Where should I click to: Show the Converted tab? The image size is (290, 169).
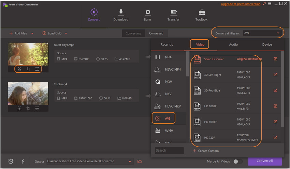(x=156, y=33)
